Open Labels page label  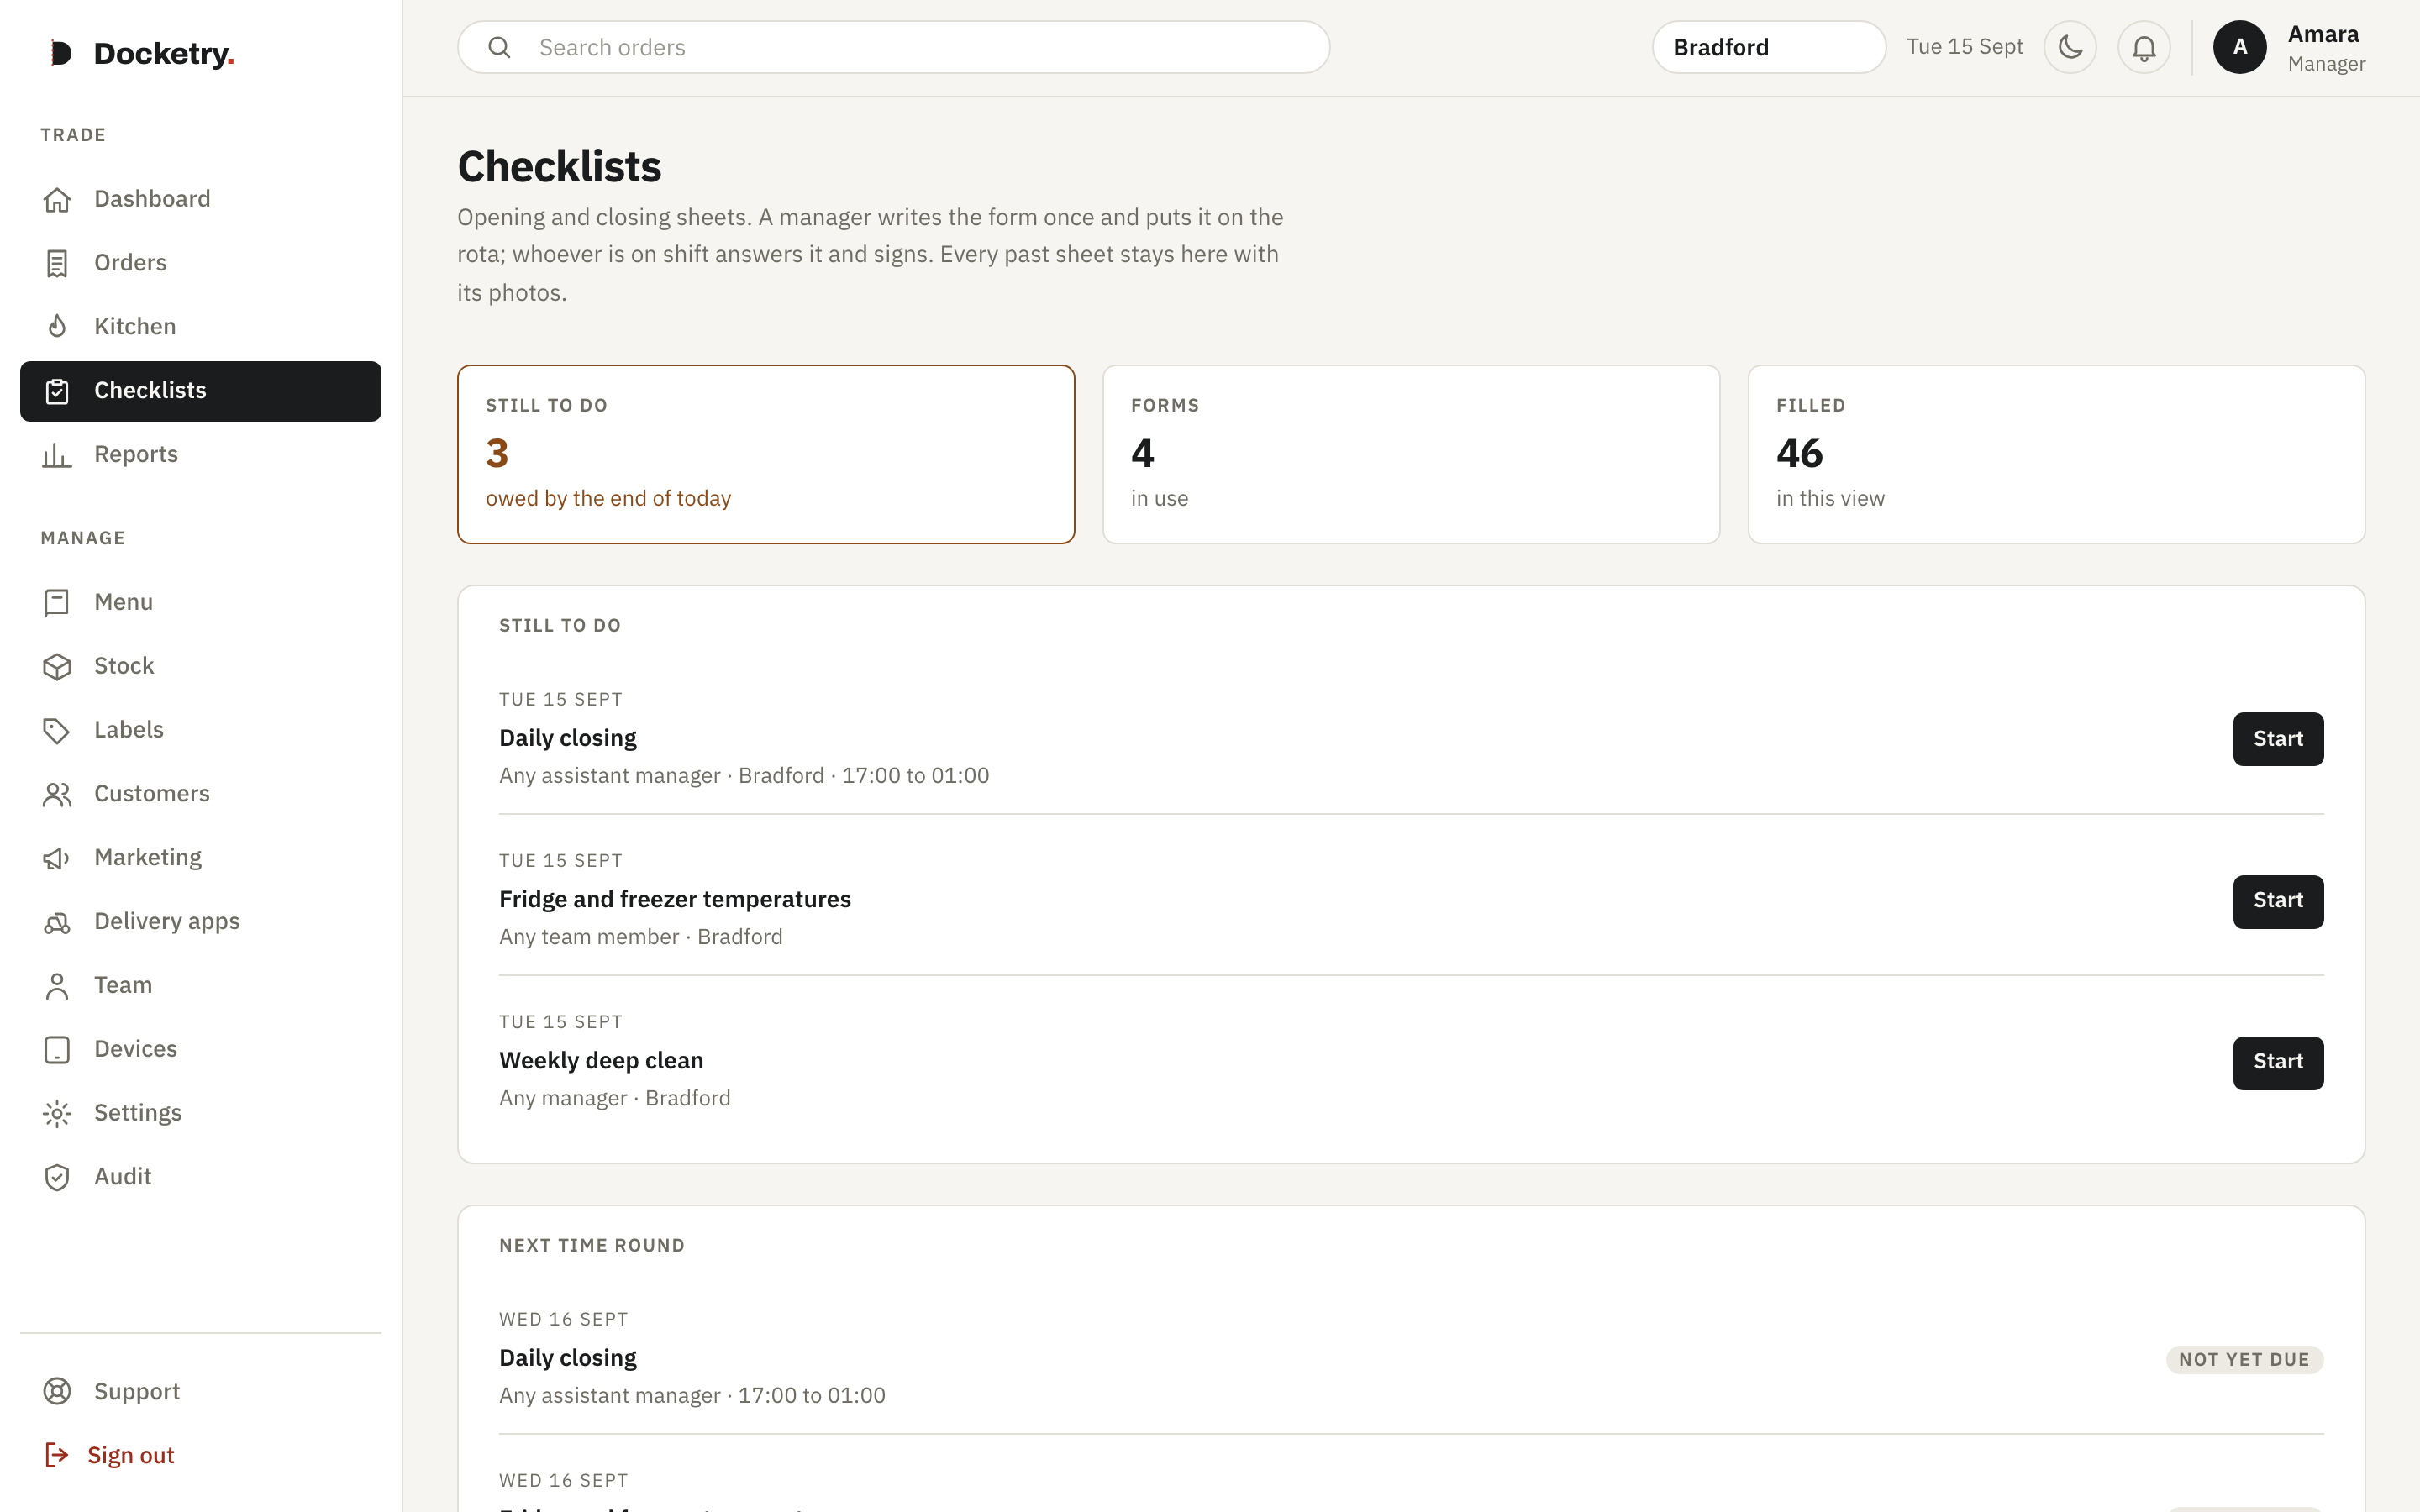(x=129, y=730)
